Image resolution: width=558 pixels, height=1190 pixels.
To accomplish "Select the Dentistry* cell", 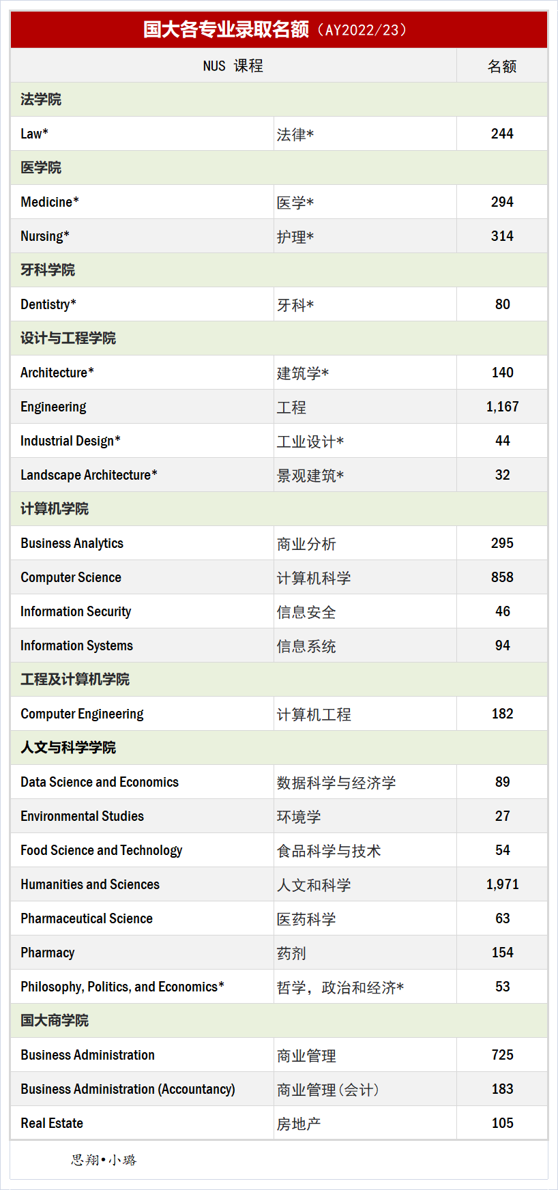I will click(142, 304).
